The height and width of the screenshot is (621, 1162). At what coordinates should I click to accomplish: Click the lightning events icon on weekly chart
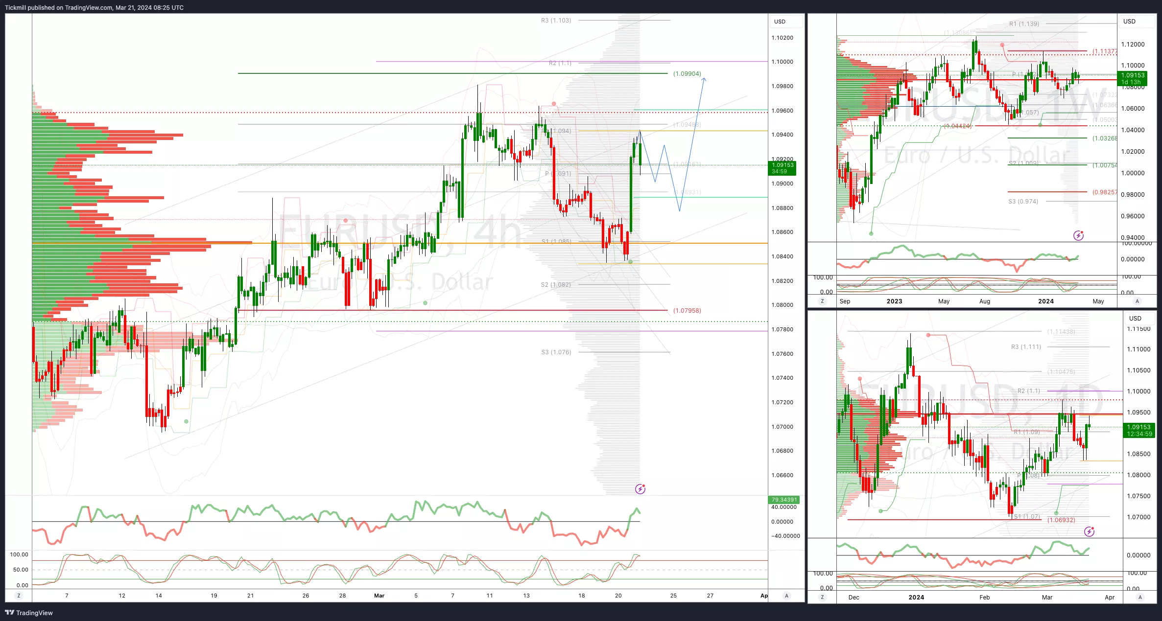pyautogui.click(x=1078, y=235)
